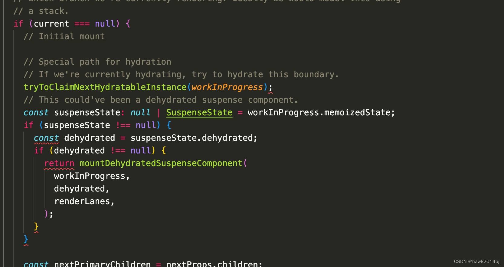Click the yellow closing brace with squiggle

pos(36,227)
